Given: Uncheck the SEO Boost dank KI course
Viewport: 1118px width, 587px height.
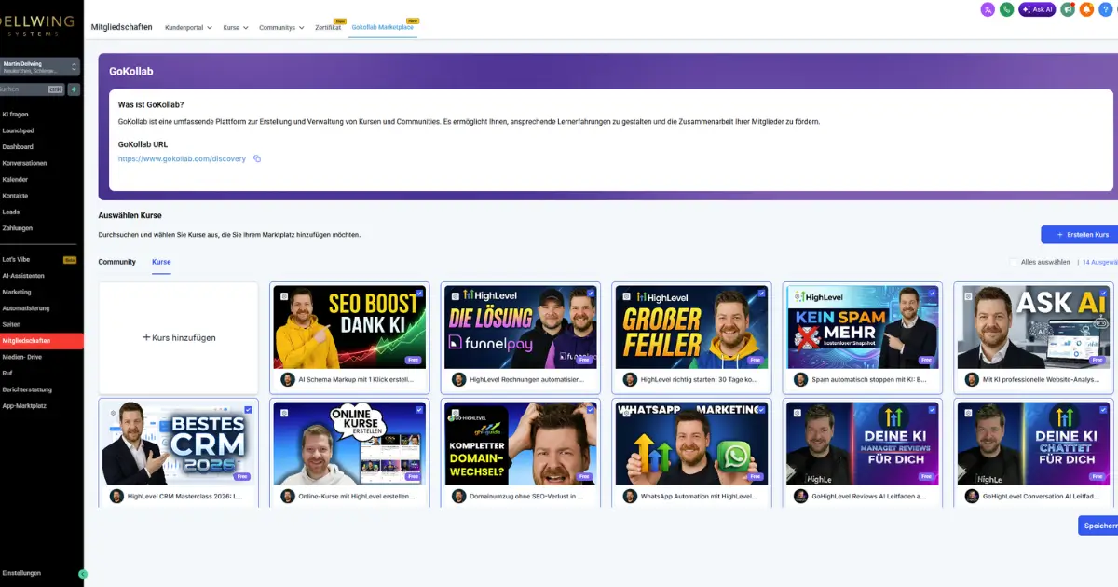Looking at the screenshot, I should 419,293.
